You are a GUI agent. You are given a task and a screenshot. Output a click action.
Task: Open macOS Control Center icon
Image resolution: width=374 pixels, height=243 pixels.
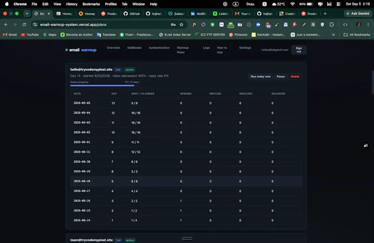tap(338, 4)
